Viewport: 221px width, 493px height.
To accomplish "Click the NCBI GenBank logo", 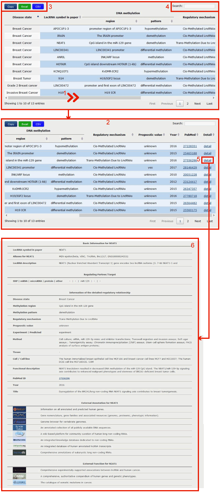I will [x=19, y=428].
